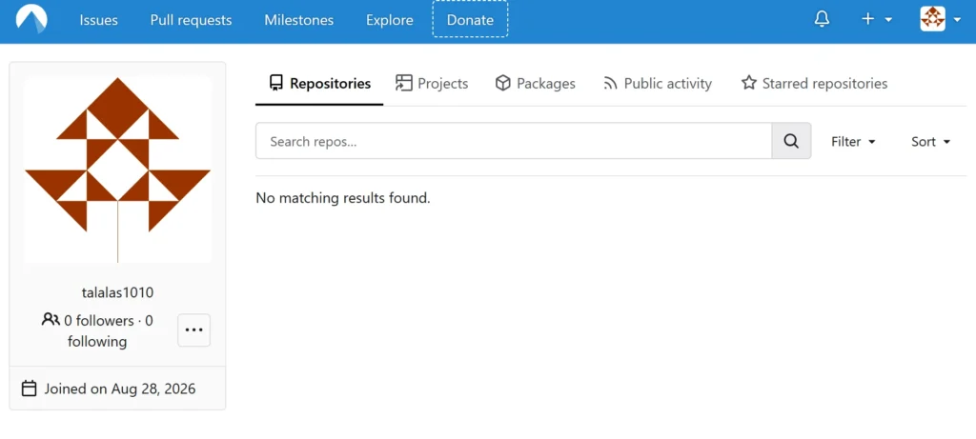This screenshot has height=439, width=976.
Task: Expand the Sort dropdown
Action: 930,142
